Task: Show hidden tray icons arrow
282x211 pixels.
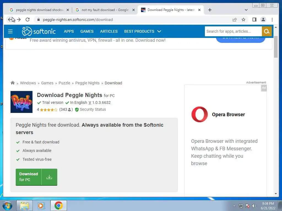Action: (234, 206)
